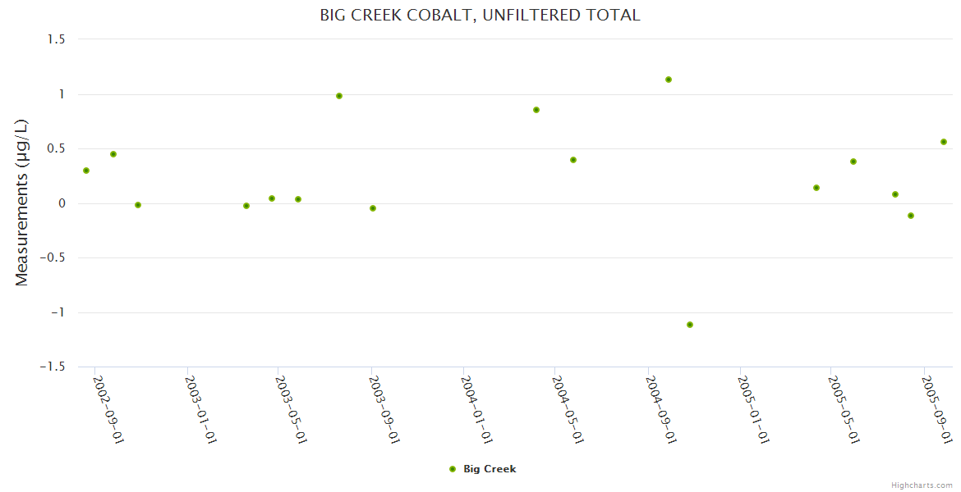Click the Measurements (µg/L) axis title
This screenshot has height=492, width=961.
(x=22, y=203)
